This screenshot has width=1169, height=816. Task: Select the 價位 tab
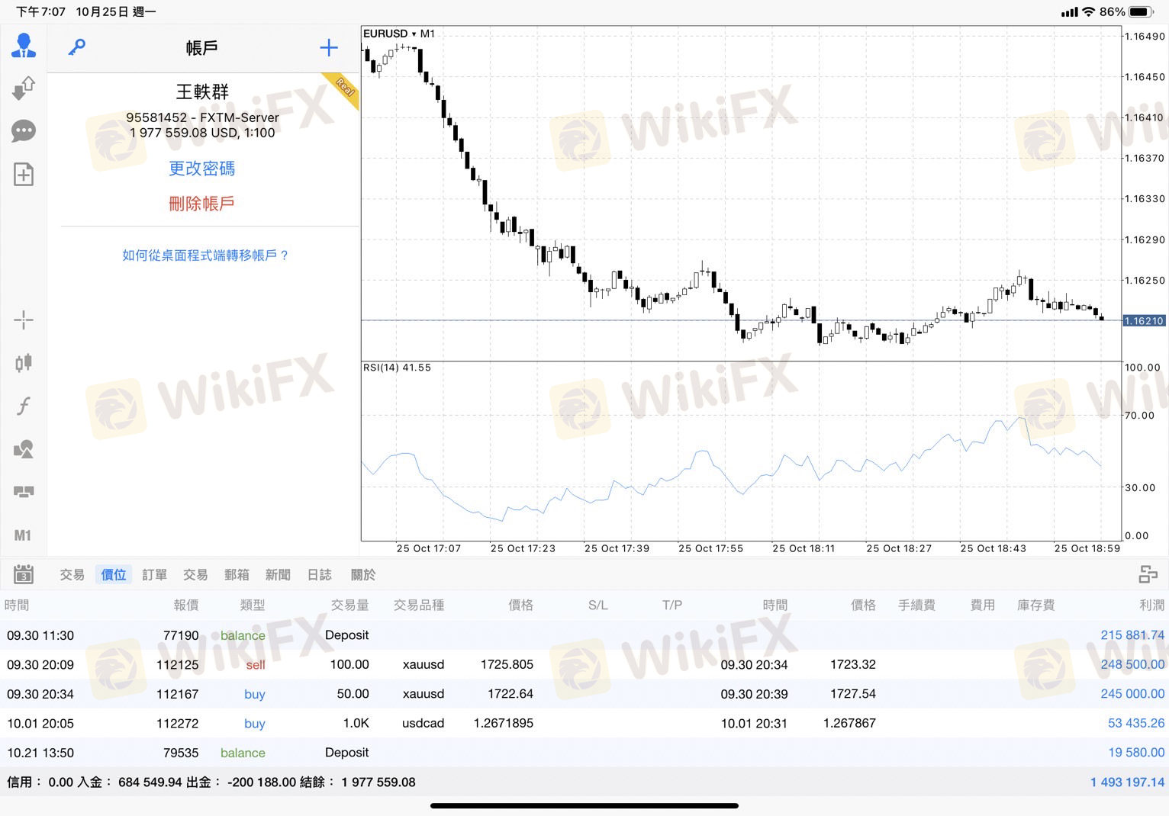(x=114, y=575)
